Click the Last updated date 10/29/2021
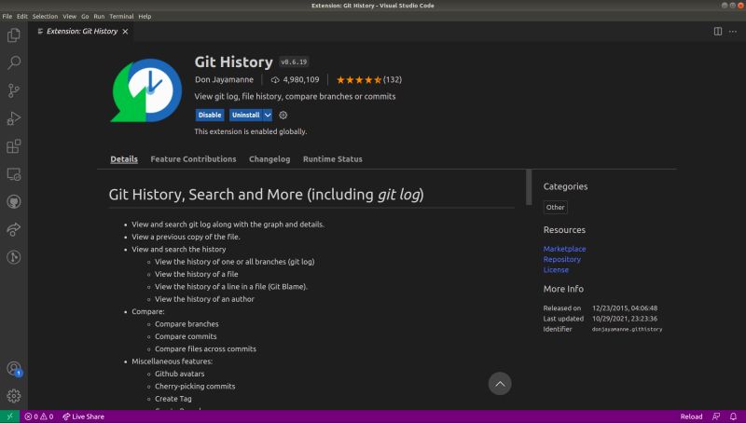The width and height of the screenshot is (746, 423). 625,319
